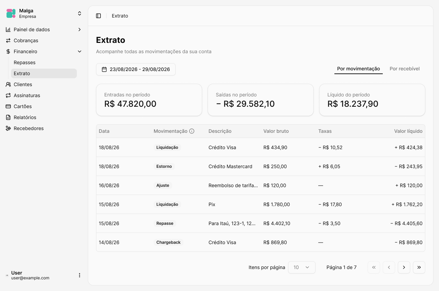Click the Entradas no período card

point(149,100)
